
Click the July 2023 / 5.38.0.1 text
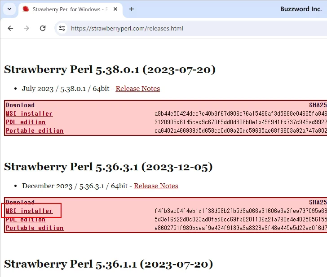[x=54, y=89]
